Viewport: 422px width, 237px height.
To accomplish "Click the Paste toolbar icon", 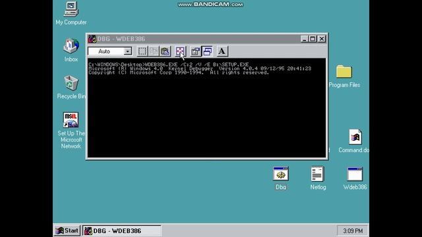I will point(166,51).
